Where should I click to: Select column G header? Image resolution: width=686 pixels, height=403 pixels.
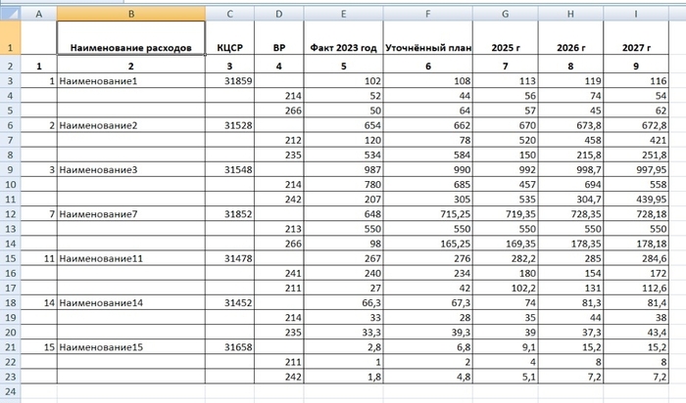(x=506, y=14)
